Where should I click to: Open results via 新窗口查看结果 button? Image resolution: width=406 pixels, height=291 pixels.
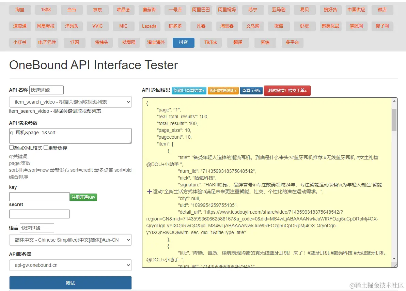(x=189, y=91)
